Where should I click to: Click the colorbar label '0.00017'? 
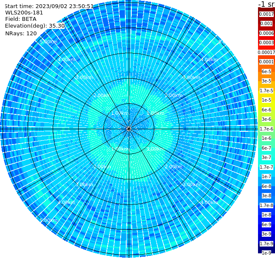click(266, 52)
